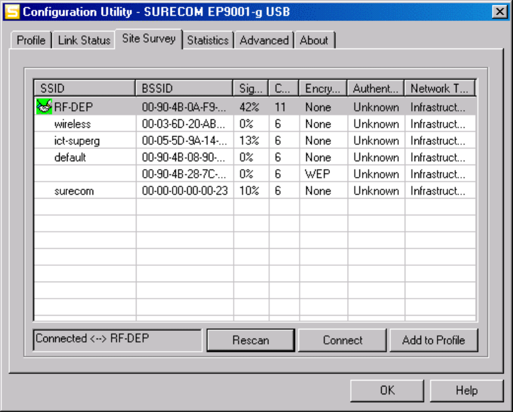Click the Network T... column header
Viewport: 513px width, 412px height.
(x=440, y=88)
